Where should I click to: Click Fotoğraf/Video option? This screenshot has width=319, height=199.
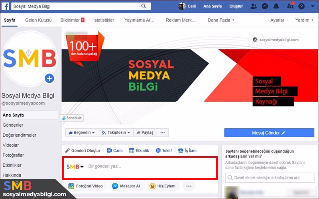pyautogui.click(x=86, y=186)
